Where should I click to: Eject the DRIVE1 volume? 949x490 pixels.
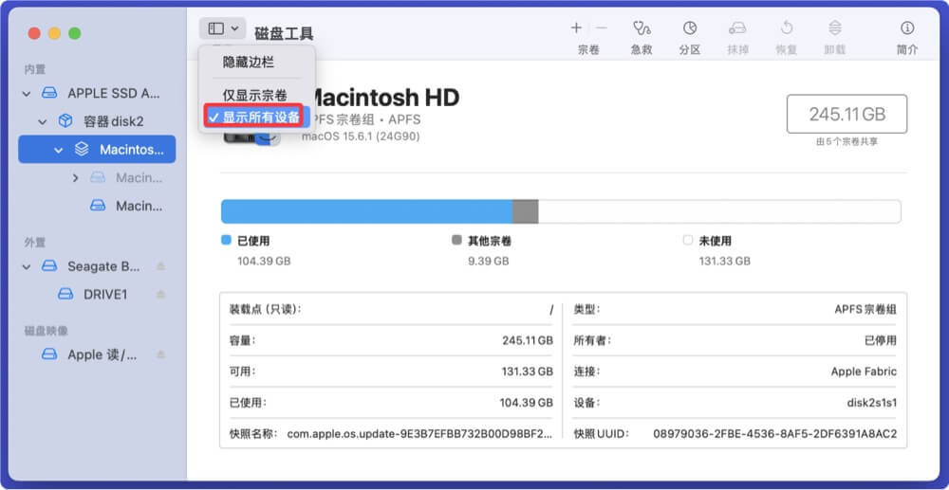tap(160, 294)
